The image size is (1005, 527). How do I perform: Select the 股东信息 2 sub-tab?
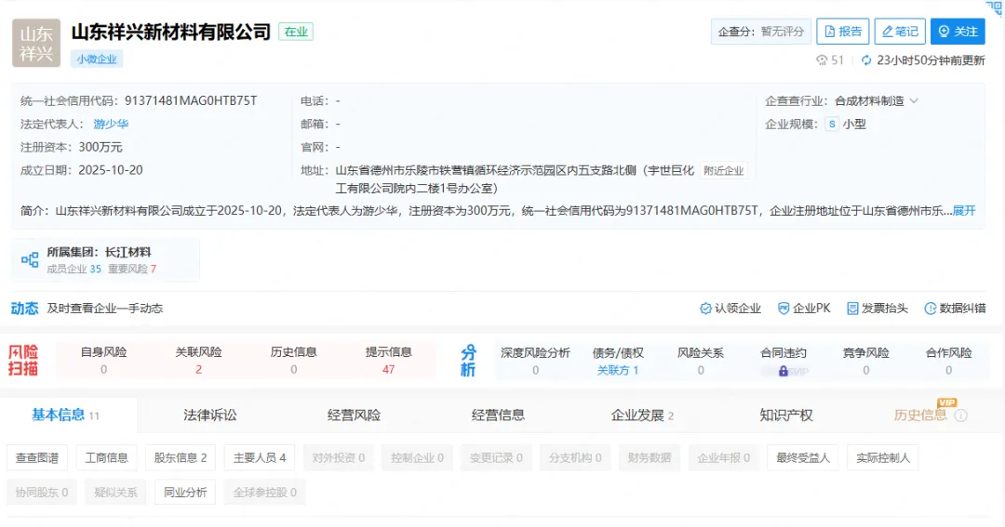point(181,458)
